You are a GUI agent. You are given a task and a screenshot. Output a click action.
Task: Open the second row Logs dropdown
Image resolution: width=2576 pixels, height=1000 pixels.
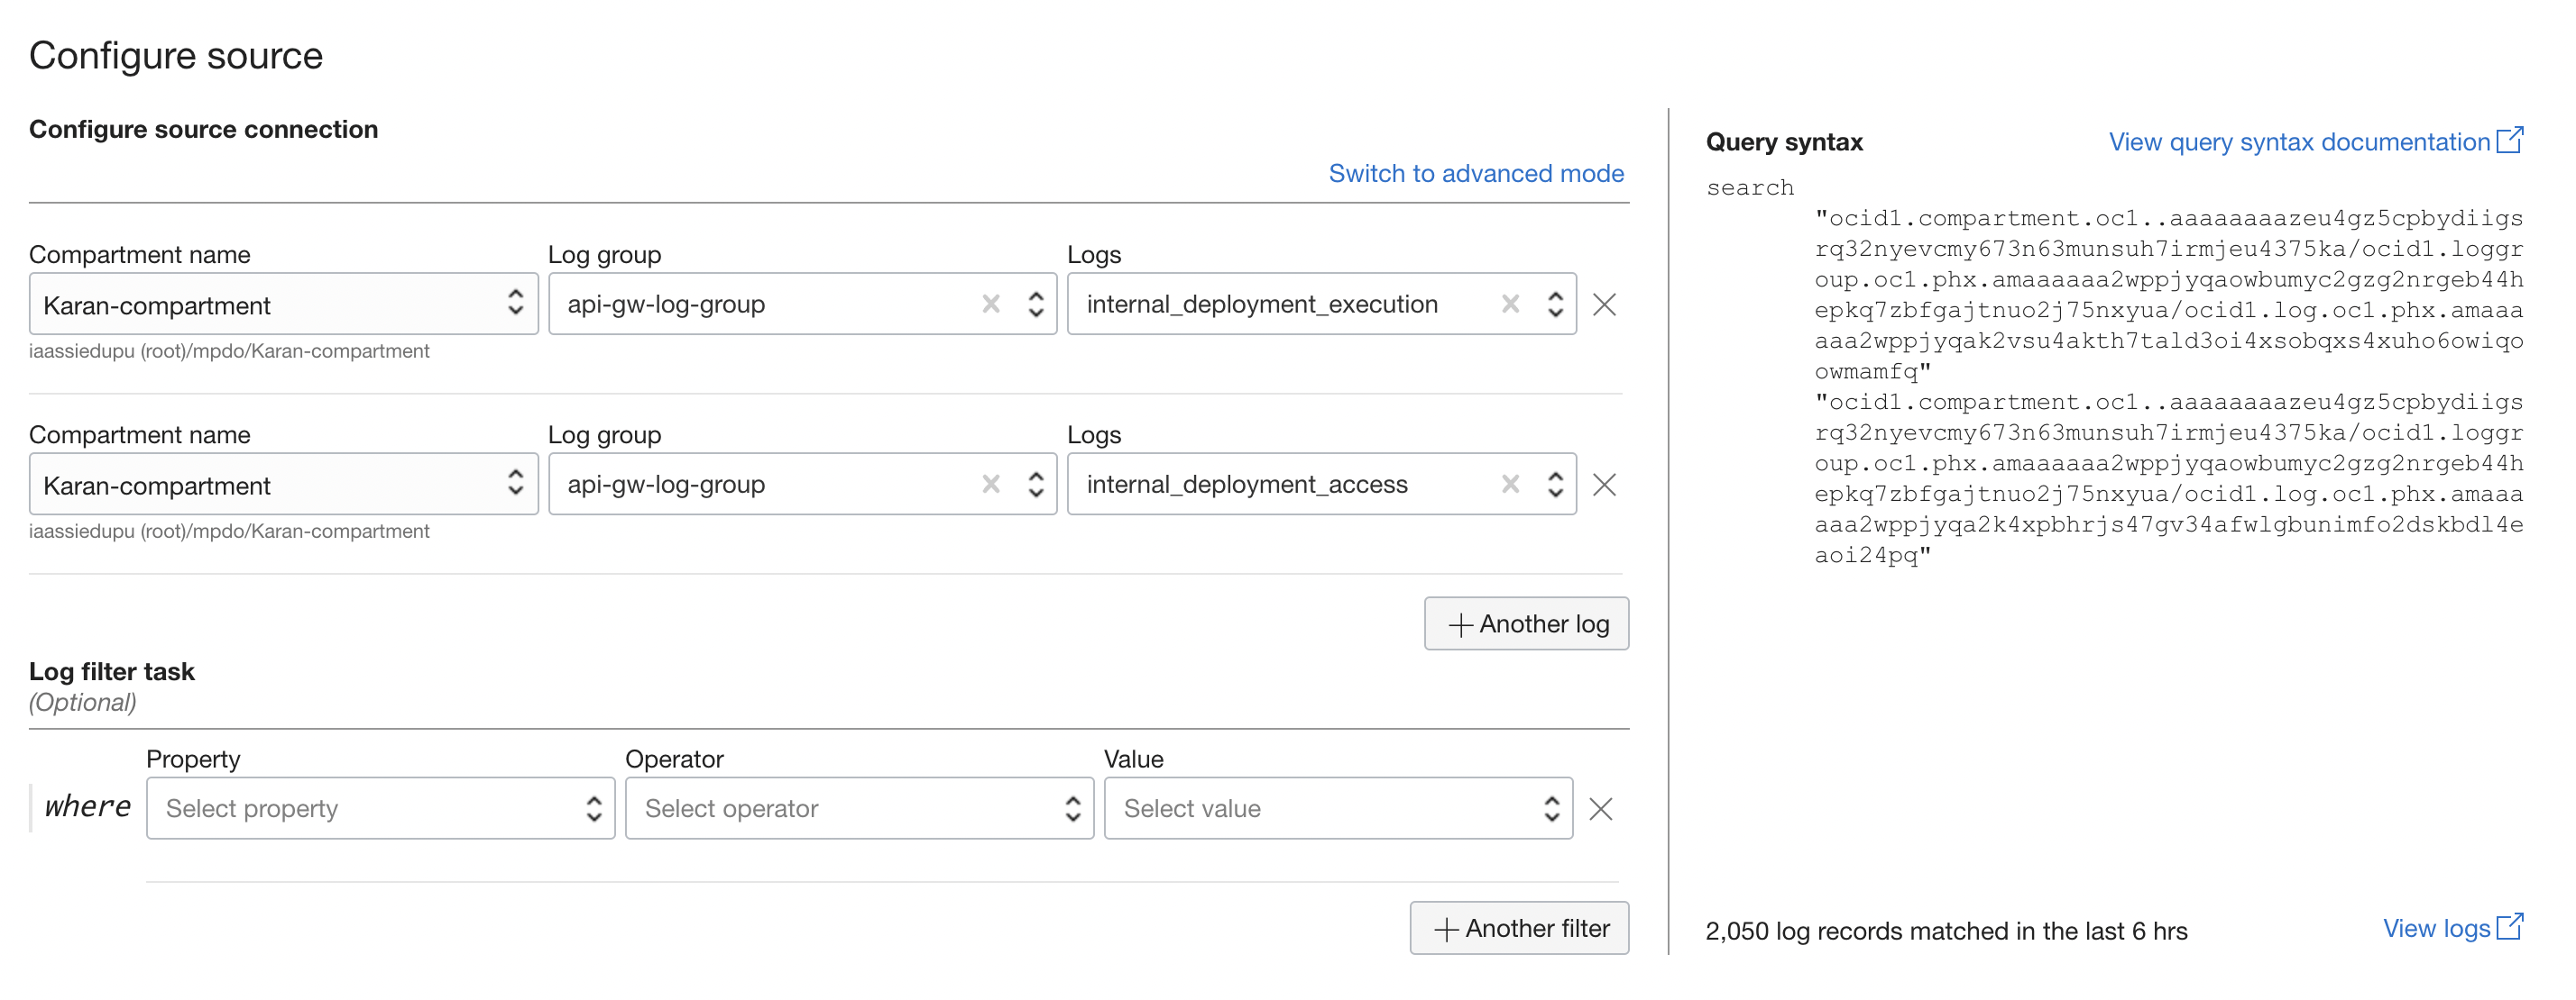tap(1554, 484)
